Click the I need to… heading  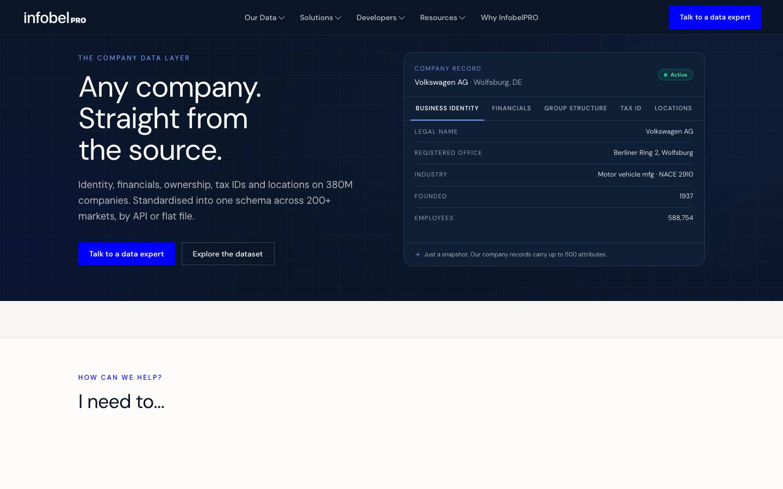(121, 402)
